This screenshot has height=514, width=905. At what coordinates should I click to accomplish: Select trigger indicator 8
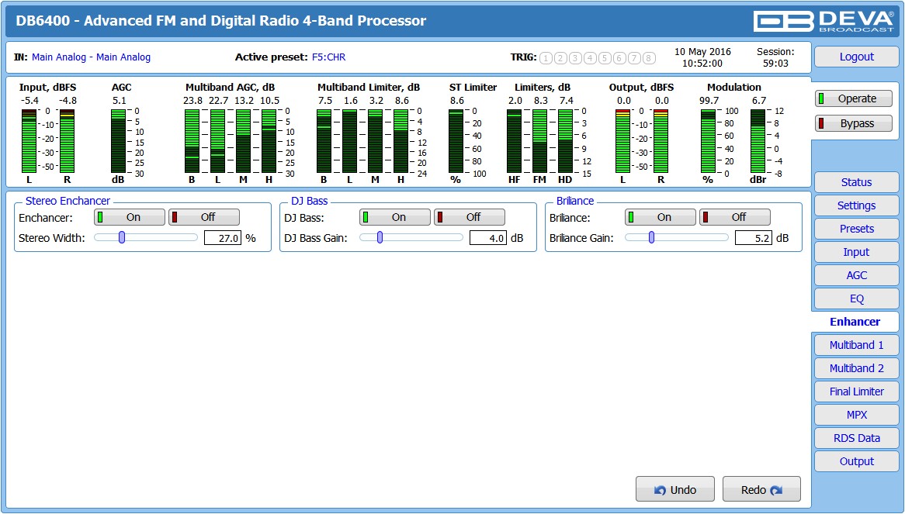[649, 57]
